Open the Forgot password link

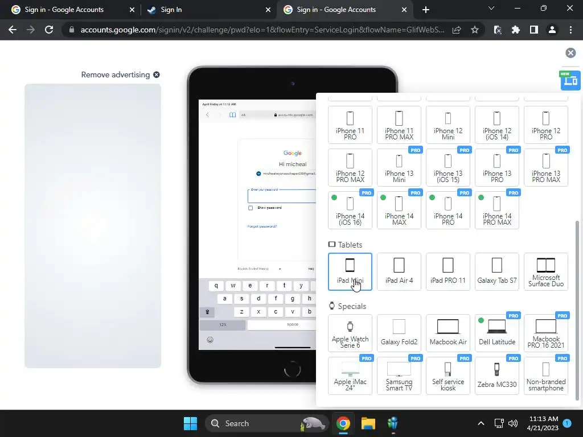(262, 226)
